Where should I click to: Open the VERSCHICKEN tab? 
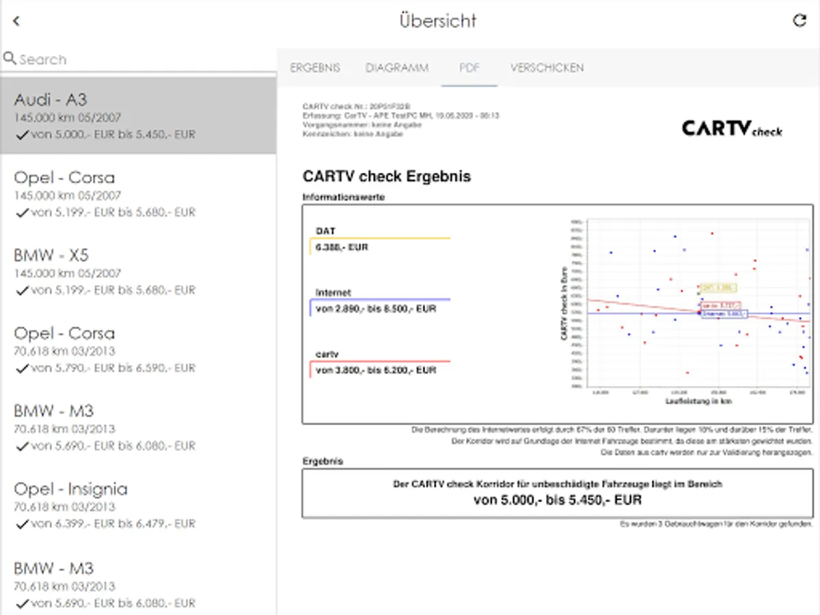click(x=547, y=68)
